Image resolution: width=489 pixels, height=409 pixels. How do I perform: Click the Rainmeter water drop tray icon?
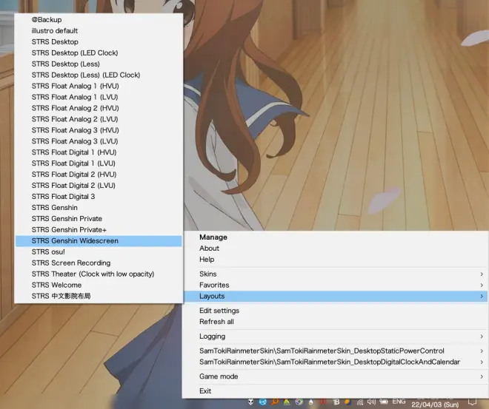pos(311,402)
